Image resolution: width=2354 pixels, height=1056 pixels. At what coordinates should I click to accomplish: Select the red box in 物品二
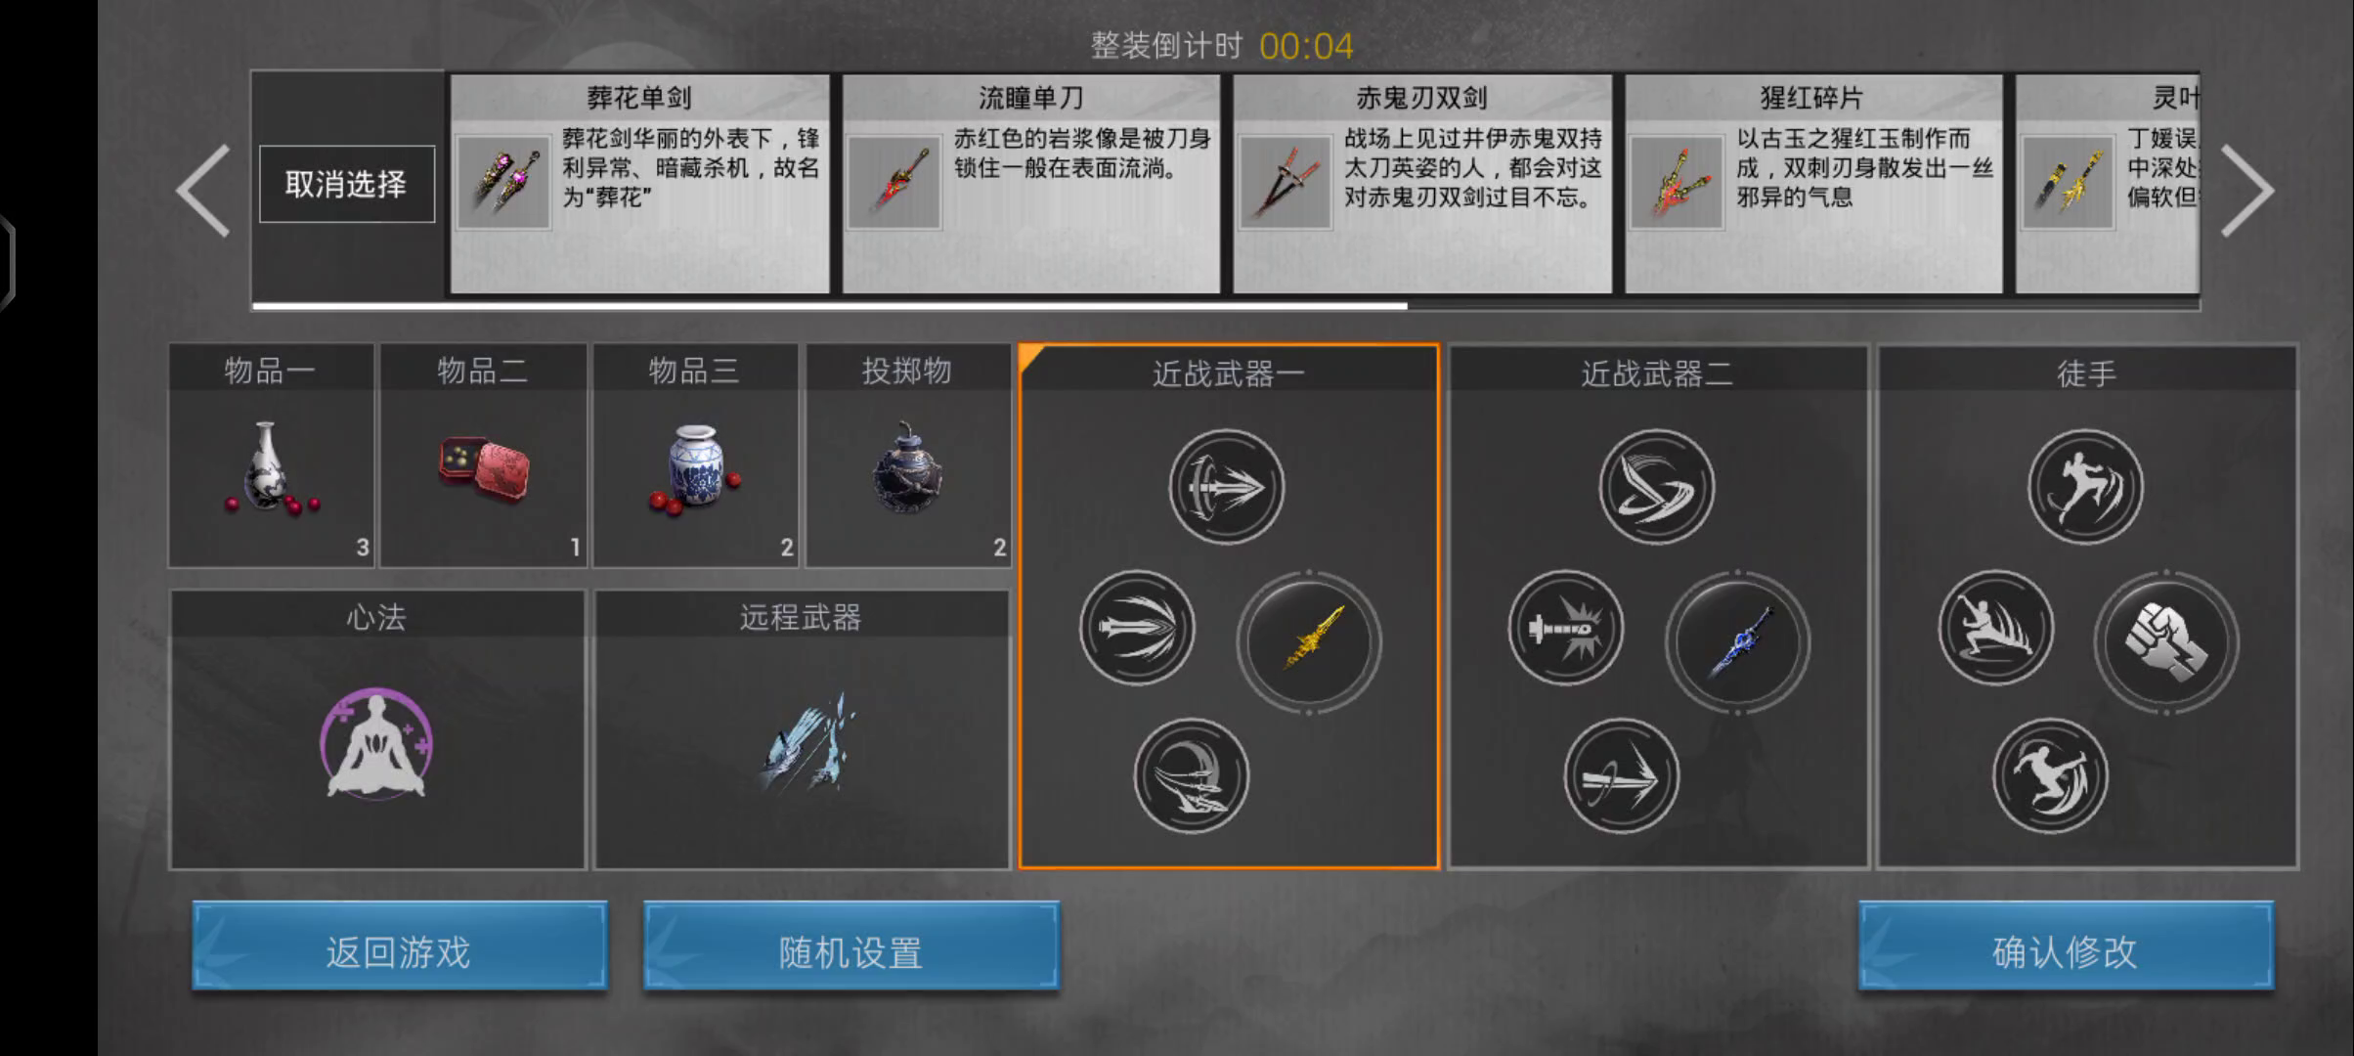(484, 467)
